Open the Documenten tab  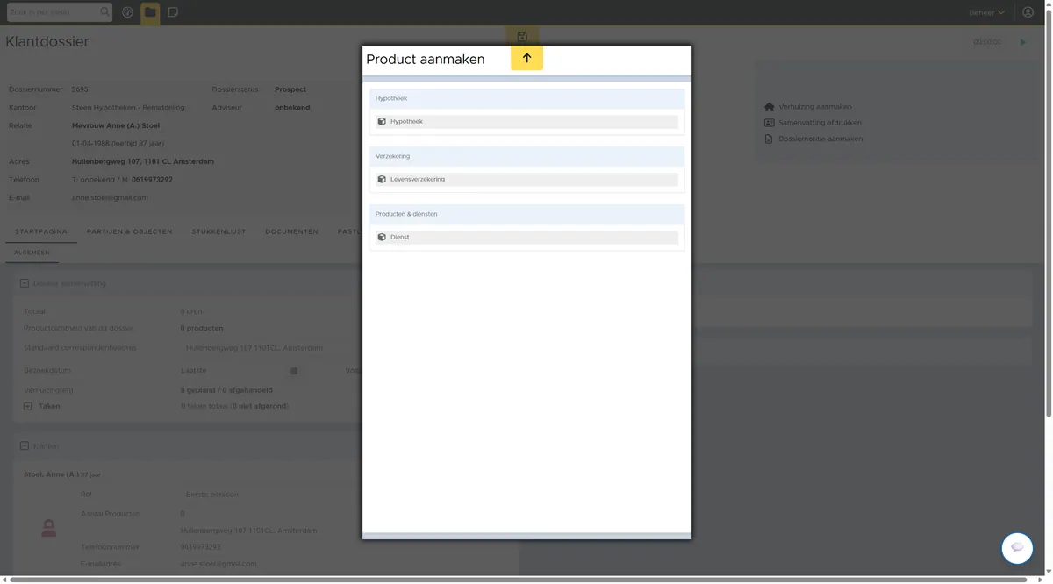(291, 231)
